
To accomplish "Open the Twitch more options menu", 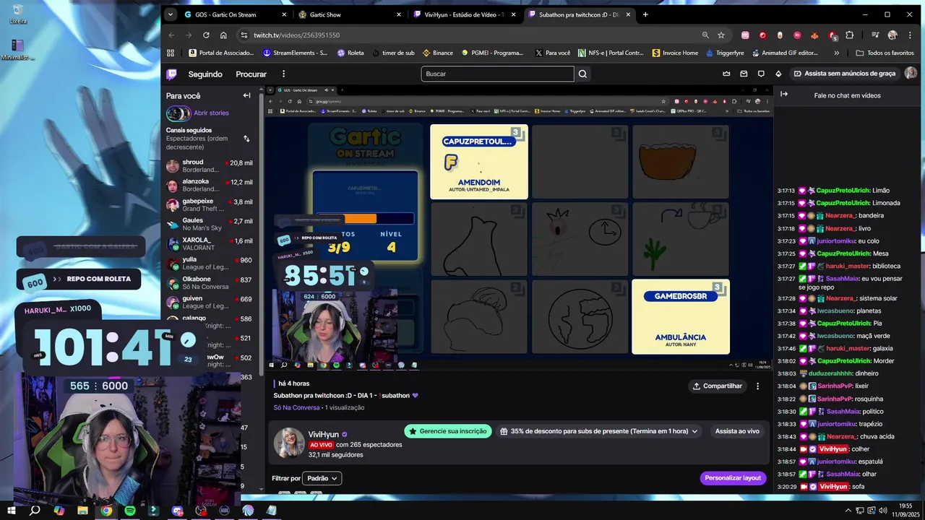I will 283,74.
